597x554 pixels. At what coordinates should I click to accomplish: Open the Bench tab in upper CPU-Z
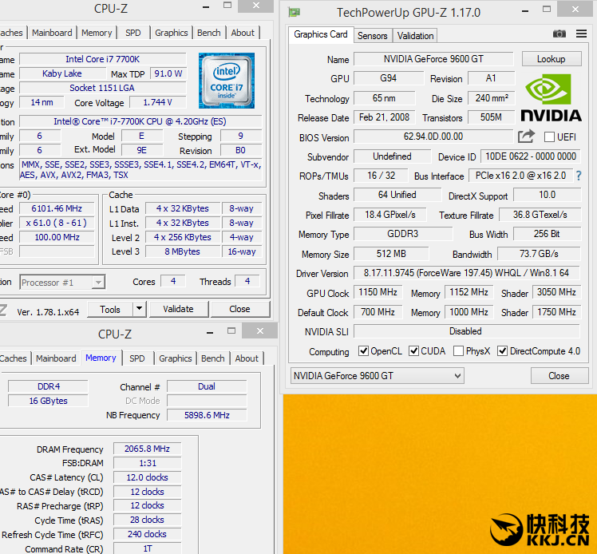pos(209,33)
